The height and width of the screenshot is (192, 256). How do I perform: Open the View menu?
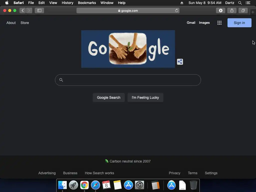(x=53, y=3)
